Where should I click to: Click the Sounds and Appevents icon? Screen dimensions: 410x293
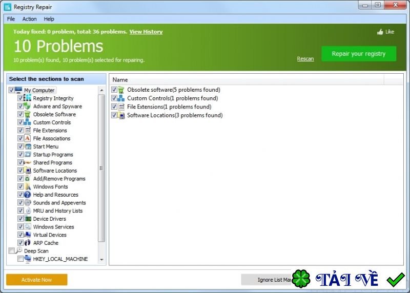coord(28,202)
